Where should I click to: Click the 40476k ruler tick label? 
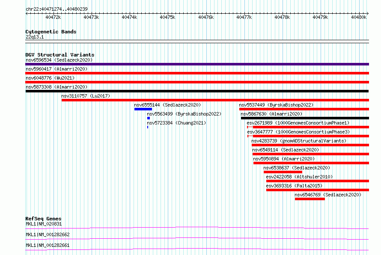206,17
